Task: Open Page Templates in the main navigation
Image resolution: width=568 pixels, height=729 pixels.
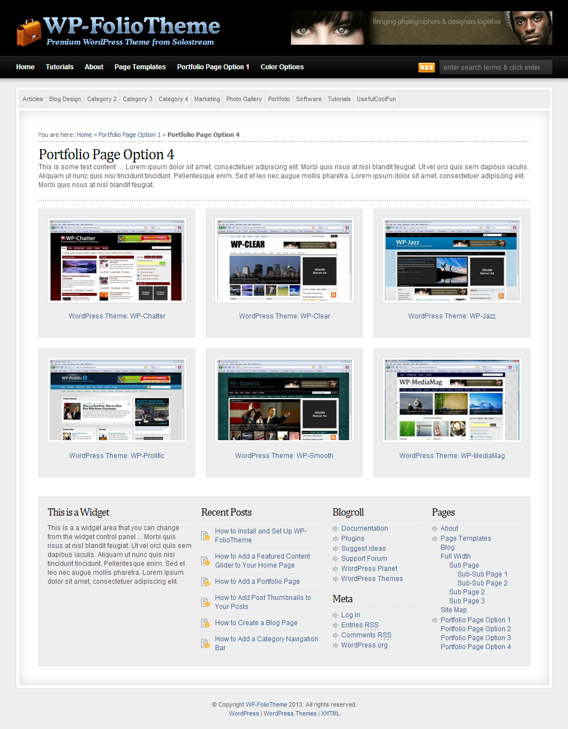Action: [140, 67]
